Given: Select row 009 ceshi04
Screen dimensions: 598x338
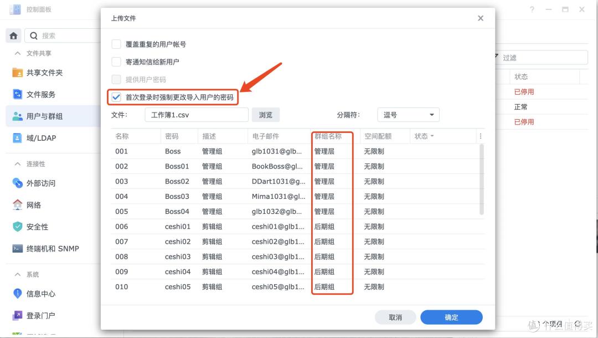Looking at the screenshot, I should (297, 272).
